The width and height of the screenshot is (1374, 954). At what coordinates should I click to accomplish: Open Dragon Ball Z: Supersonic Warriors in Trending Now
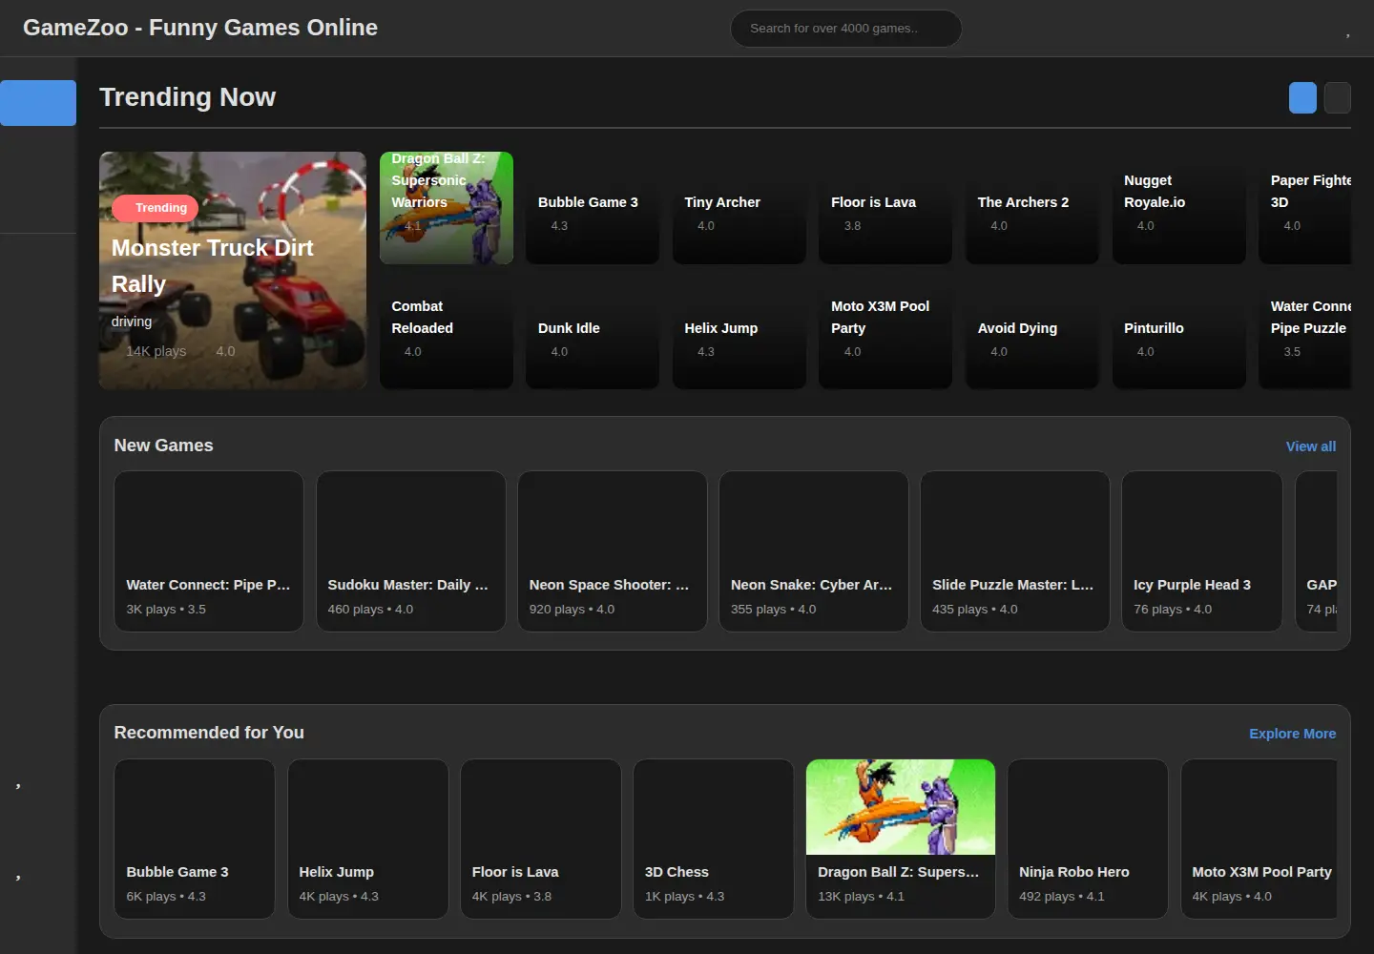click(x=447, y=208)
